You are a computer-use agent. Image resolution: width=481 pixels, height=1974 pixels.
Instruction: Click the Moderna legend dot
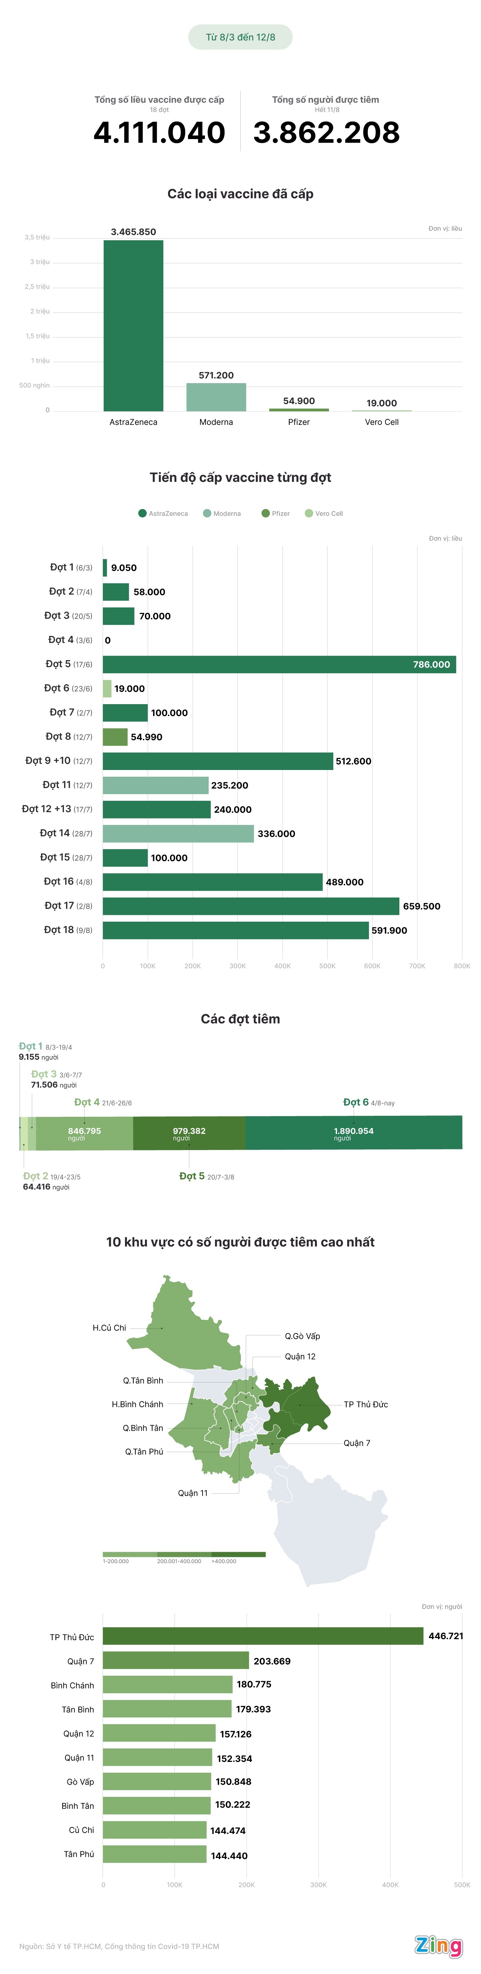click(x=207, y=513)
